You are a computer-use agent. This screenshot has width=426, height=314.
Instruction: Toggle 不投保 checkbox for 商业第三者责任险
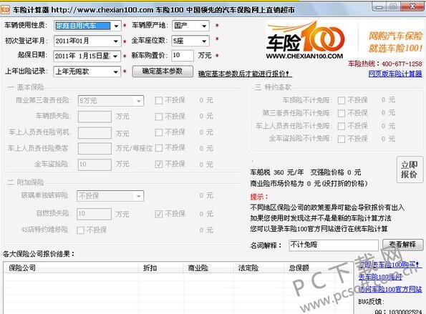tap(159, 101)
